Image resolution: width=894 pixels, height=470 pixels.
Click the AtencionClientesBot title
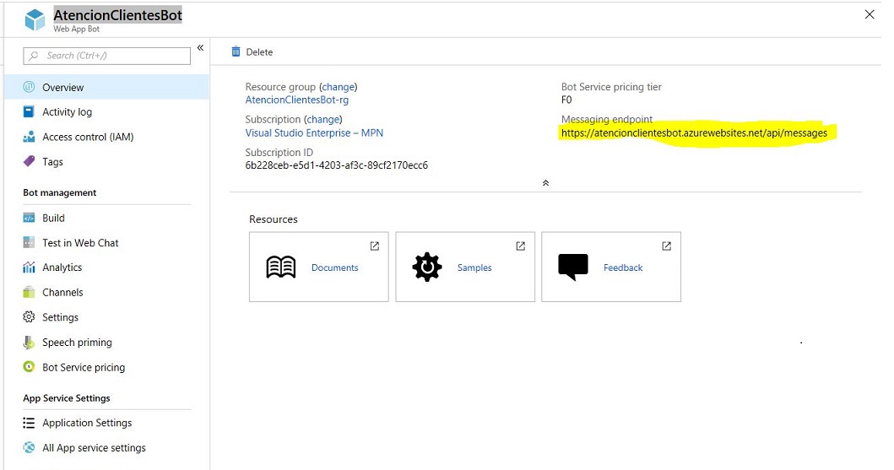tap(118, 15)
